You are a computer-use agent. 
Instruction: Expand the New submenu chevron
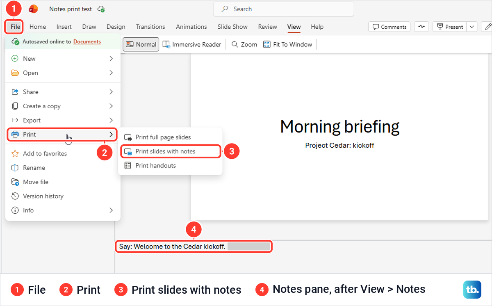111,59
